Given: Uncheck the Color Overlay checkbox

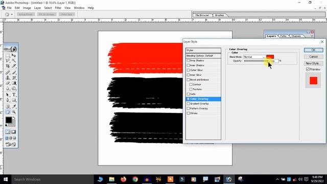Looking at the screenshot, I should (188, 99).
